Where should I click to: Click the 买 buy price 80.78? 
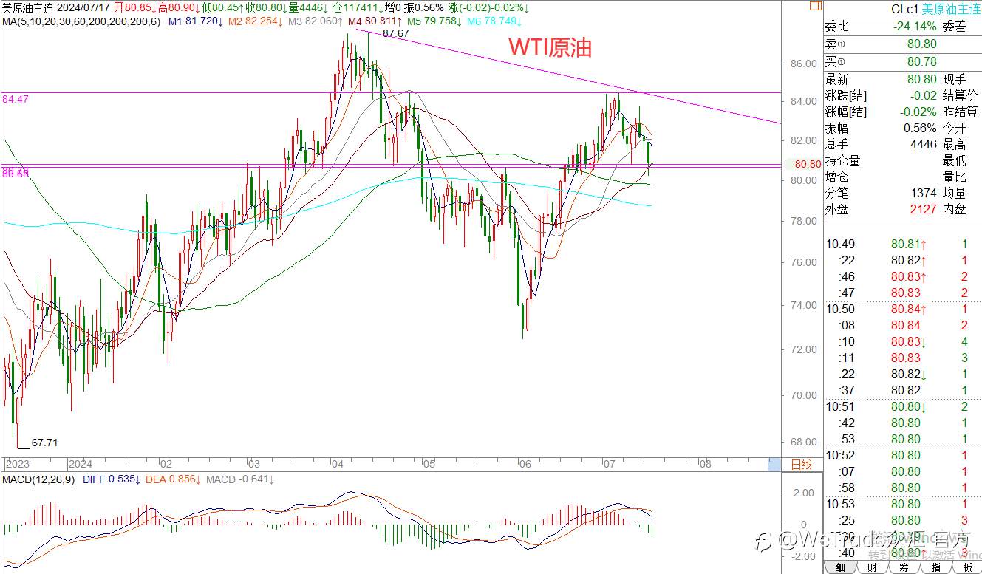pyautogui.click(x=921, y=61)
